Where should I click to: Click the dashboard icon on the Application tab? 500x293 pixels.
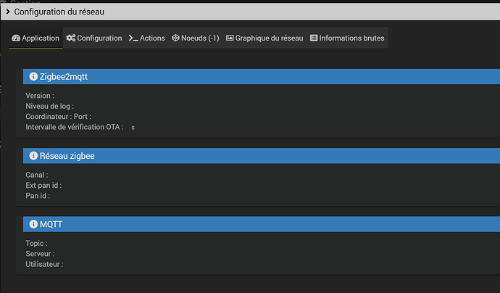click(16, 38)
